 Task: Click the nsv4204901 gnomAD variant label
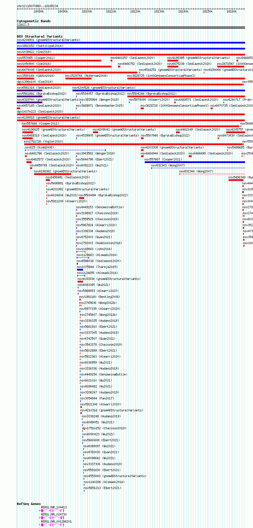click(x=49, y=40)
